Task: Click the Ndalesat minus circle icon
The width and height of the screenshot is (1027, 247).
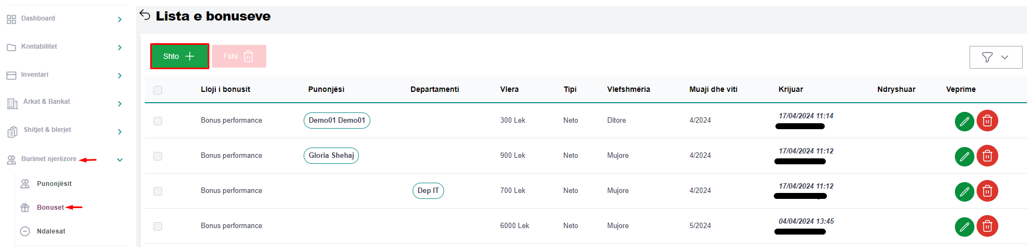Action: (25, 231)
